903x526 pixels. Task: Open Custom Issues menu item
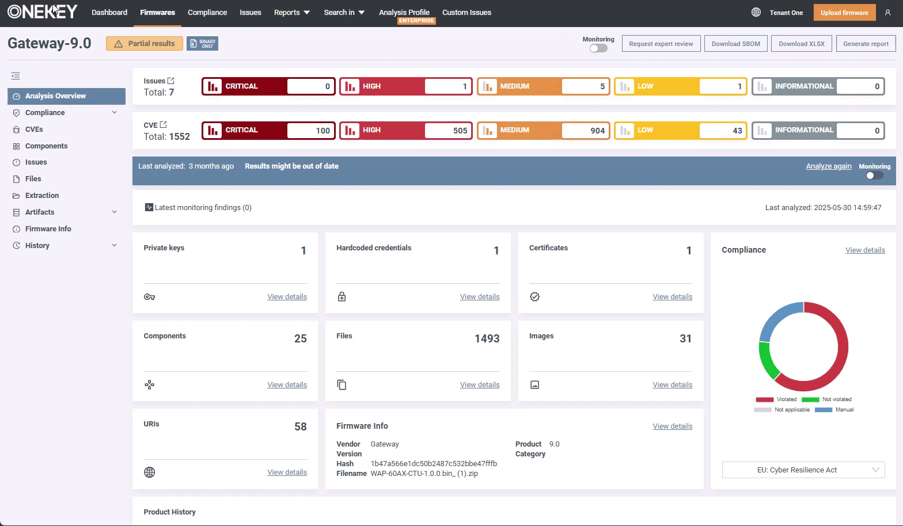point(466,13)
